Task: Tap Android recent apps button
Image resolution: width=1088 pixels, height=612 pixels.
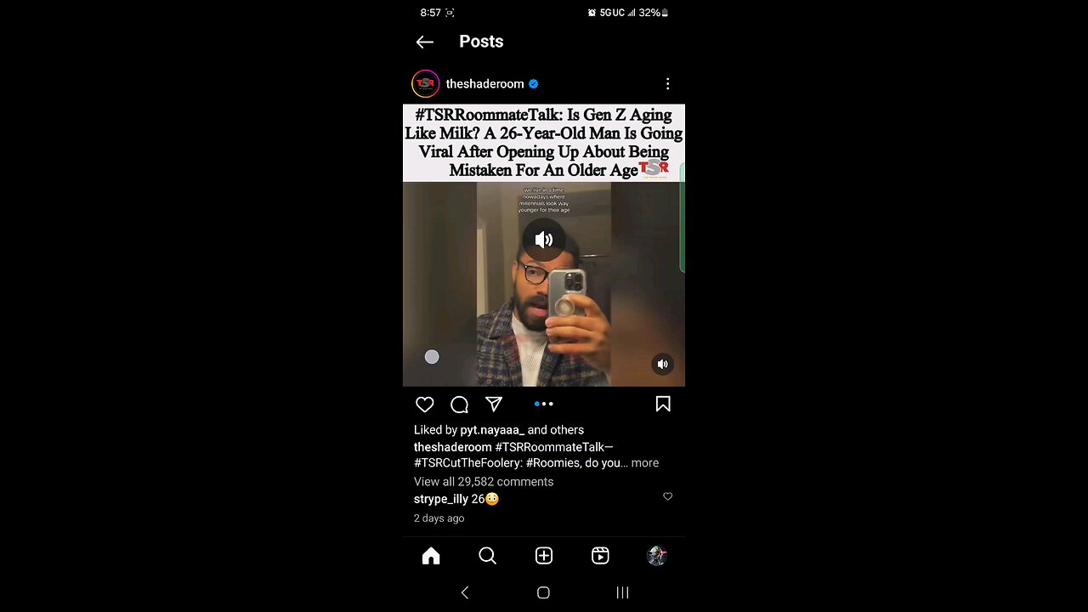Action: tap(622, 592)
